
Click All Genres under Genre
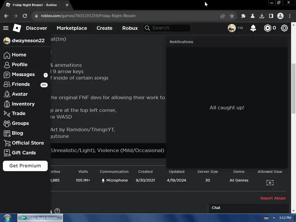pyautogui.click(x=239, y=180)
